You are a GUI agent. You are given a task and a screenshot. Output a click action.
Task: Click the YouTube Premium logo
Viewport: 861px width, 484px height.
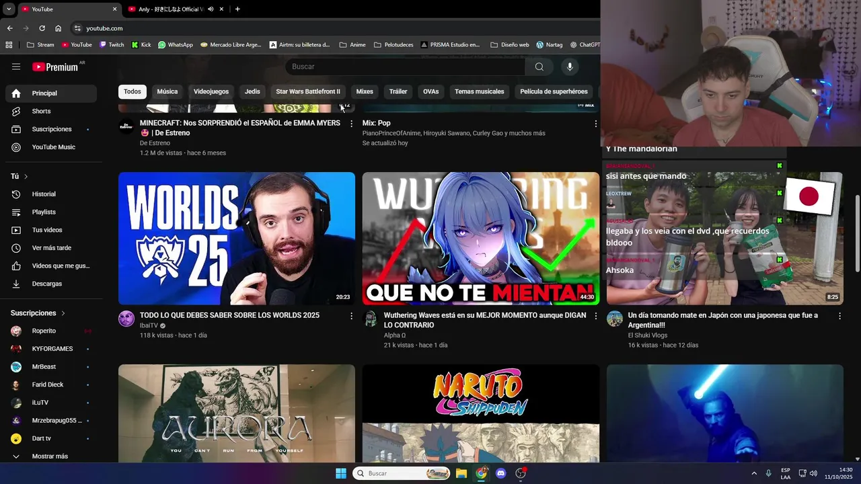coord(55,67)
